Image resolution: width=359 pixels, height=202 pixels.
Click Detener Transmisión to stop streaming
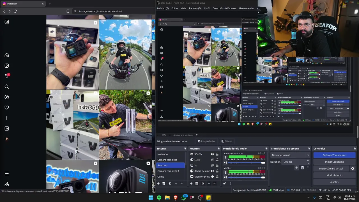(x=334, y=155)
